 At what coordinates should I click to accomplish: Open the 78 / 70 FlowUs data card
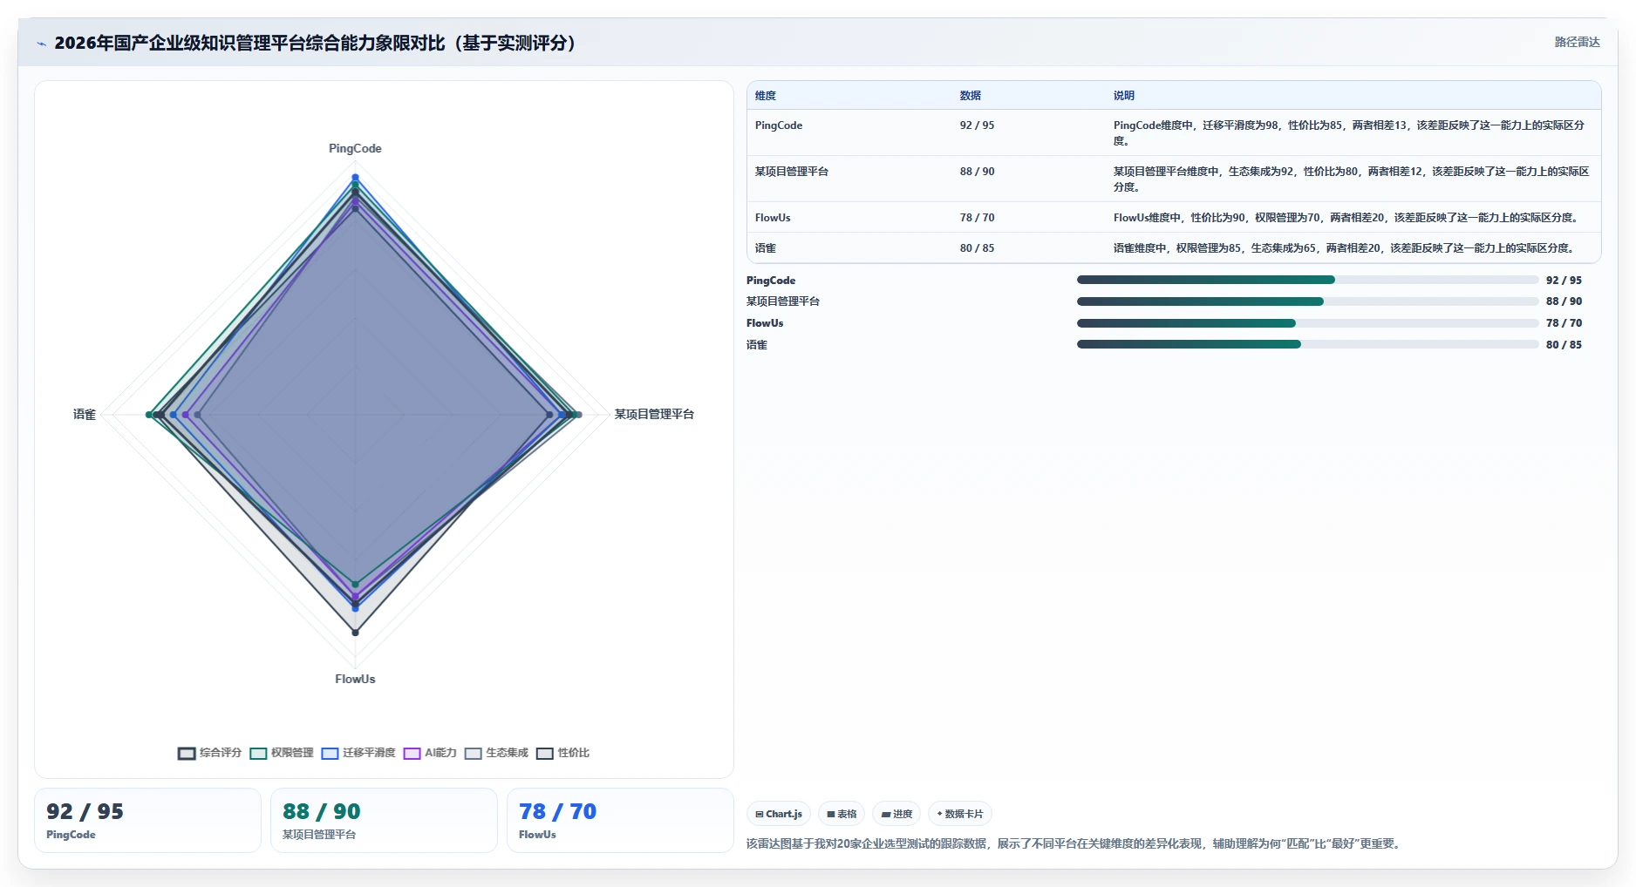click(x=620, y=820)
